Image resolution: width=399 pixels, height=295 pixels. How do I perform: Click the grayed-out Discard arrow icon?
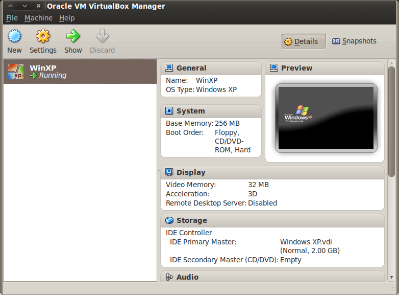point(102,36)
